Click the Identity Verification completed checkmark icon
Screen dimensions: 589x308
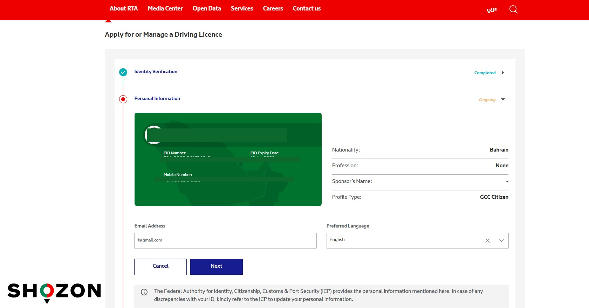coord(123,72)
